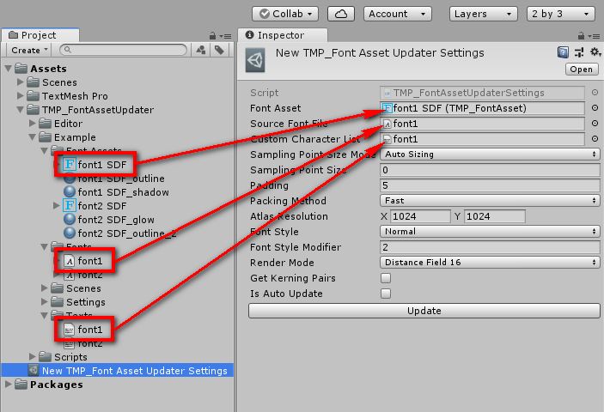Click the Project search field

123,50
